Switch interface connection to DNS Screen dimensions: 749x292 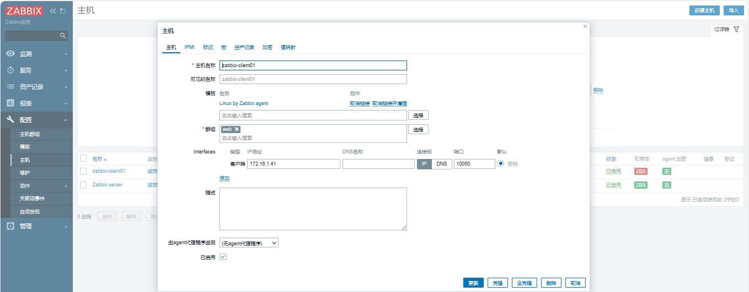(x=442, y=164)
